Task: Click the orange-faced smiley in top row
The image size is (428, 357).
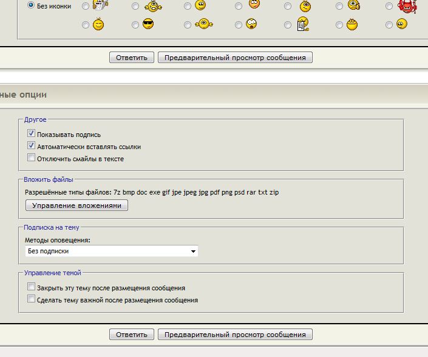Action: pos(254,5)
